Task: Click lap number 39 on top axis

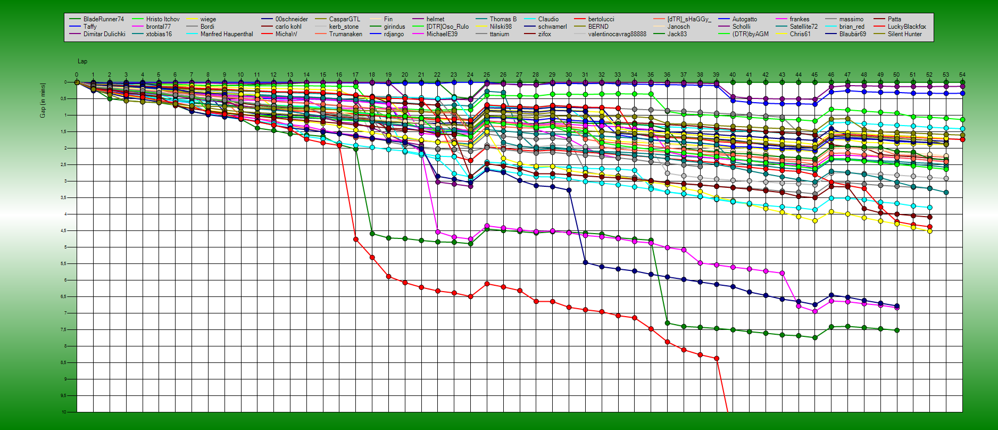Action: click(x=716, y=75)
